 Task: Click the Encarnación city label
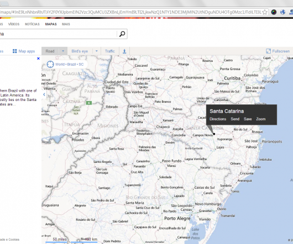(x=80, y=134)
